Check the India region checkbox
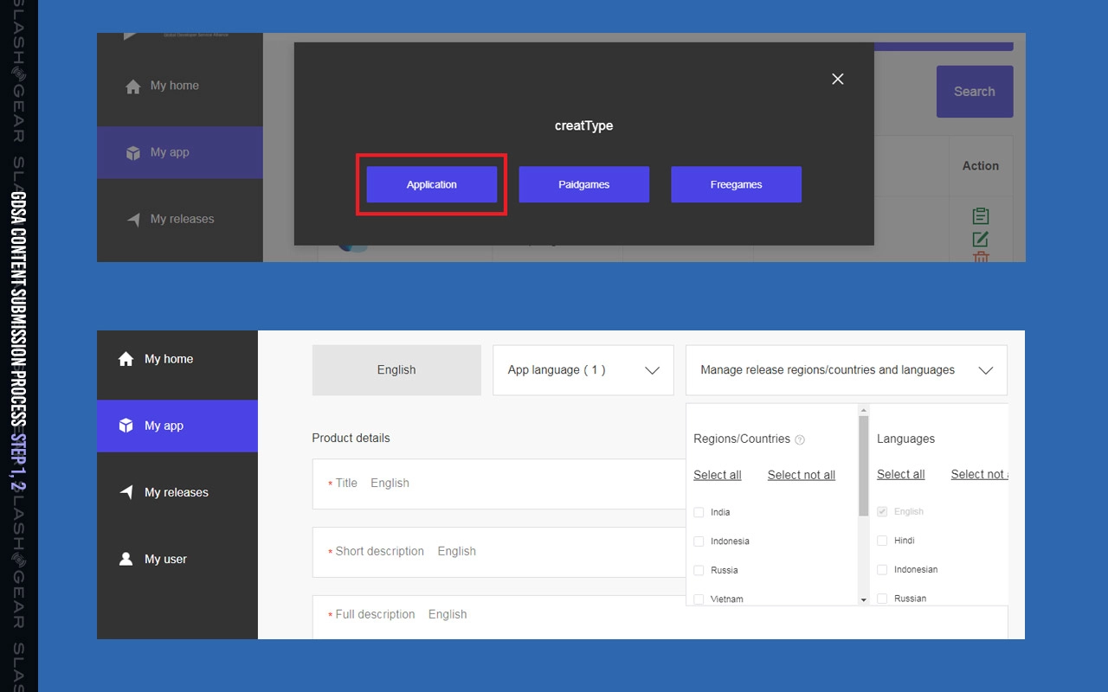Screen dimensions: 1108x692 [x=699, y=512]
